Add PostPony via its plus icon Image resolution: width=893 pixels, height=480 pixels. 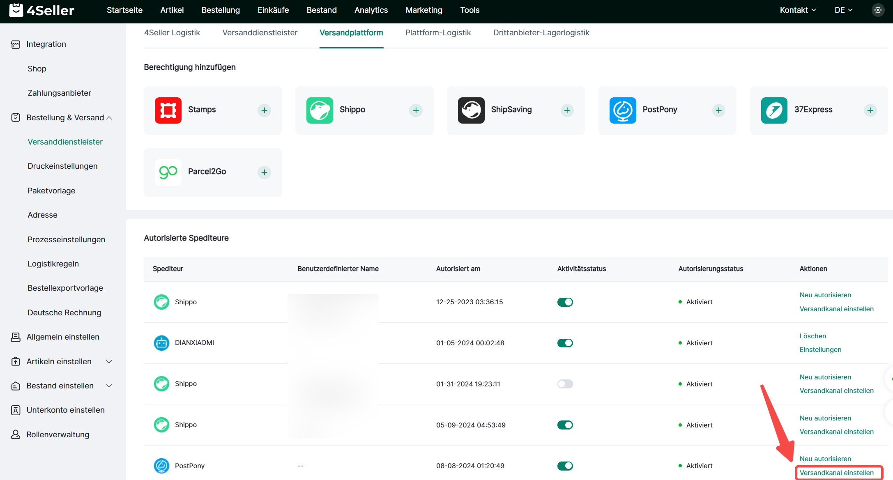coord(718,110)
